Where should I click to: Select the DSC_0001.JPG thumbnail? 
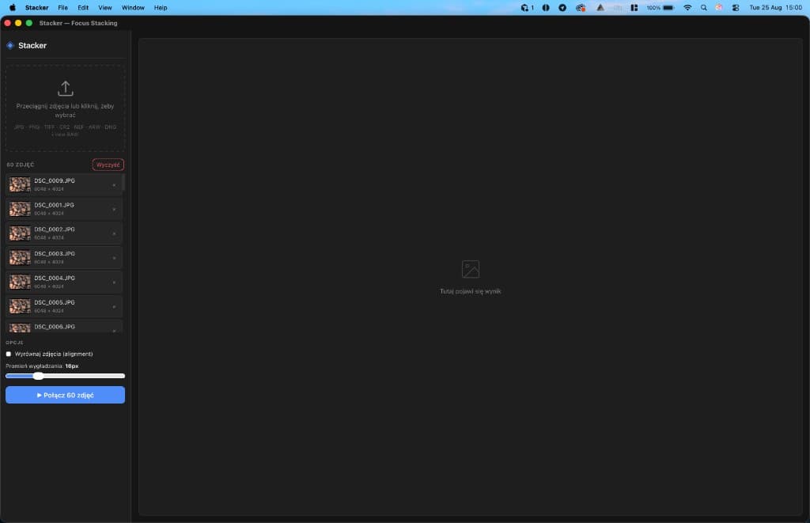(x=20, y=209)
